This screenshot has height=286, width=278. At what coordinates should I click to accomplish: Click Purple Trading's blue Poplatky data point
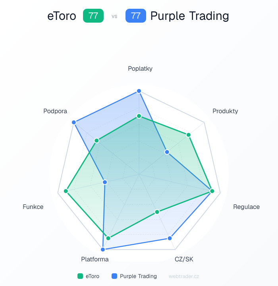(x=139, y=91)
